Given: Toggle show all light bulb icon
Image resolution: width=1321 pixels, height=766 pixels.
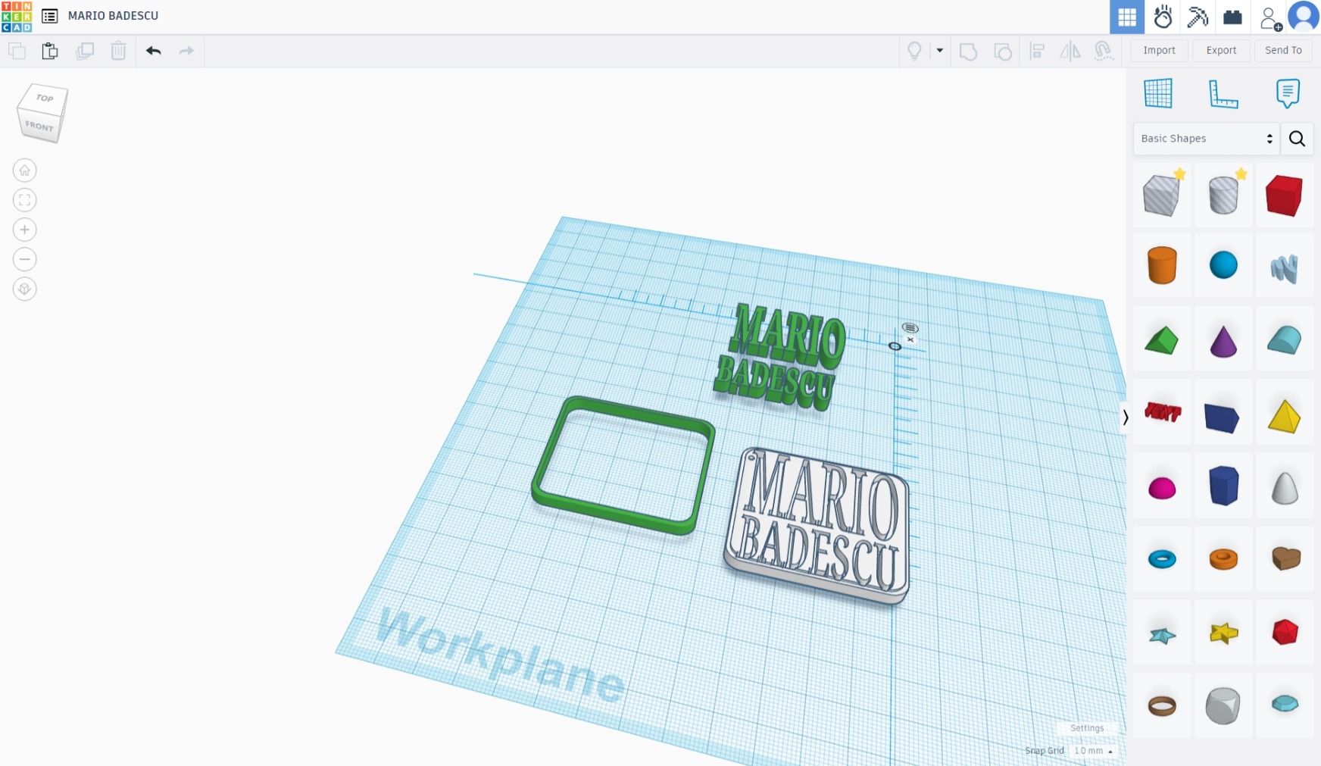Looking at the screenshot, I should click(915, 51).
